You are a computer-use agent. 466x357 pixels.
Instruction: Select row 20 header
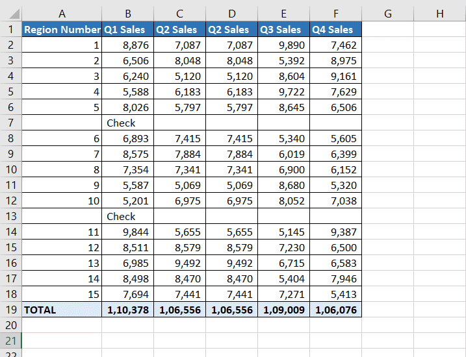point(10,325)
